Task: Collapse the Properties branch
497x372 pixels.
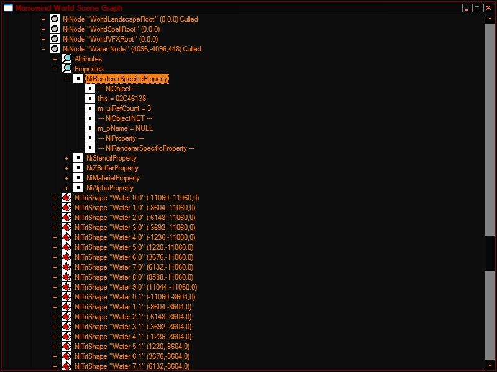Action: 55,69
